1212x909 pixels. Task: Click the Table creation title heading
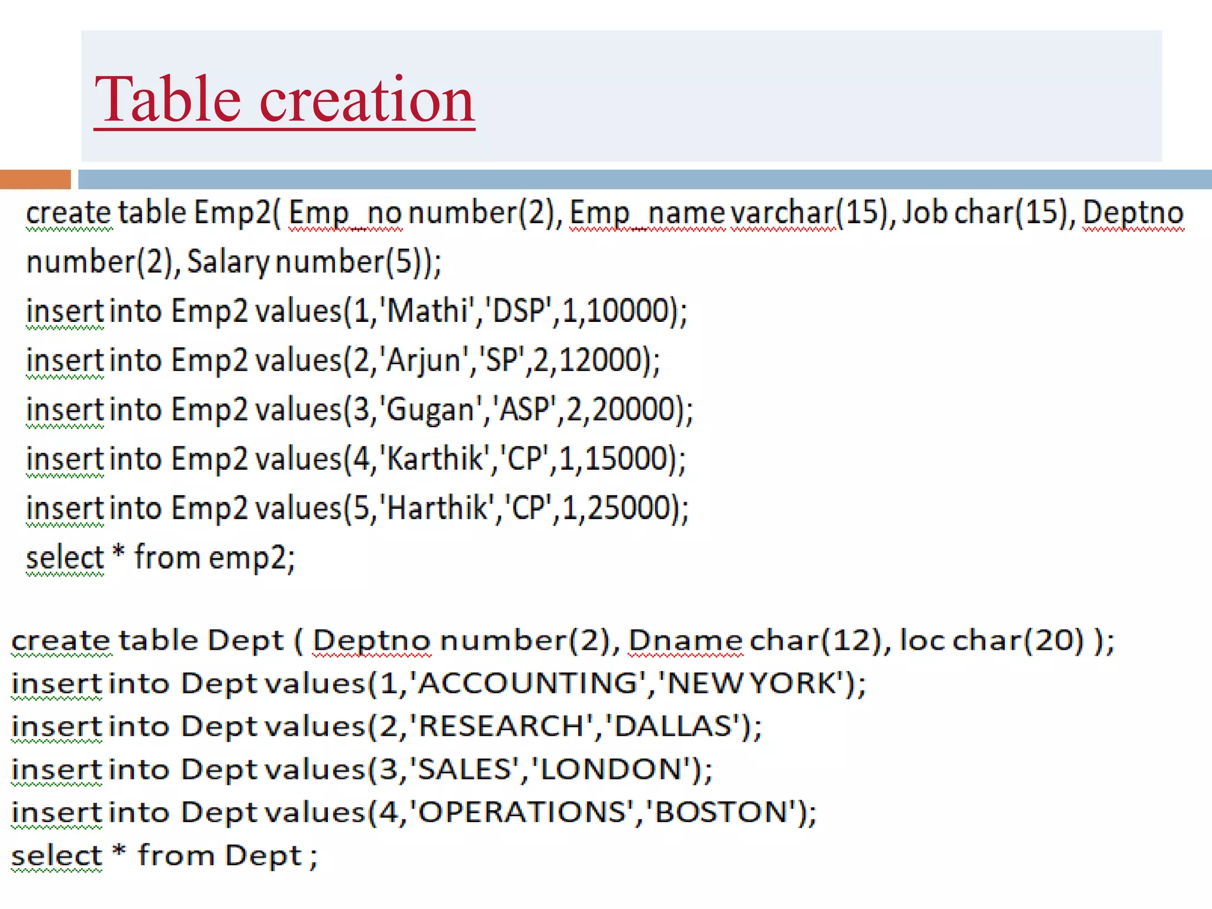pos(284,99)
